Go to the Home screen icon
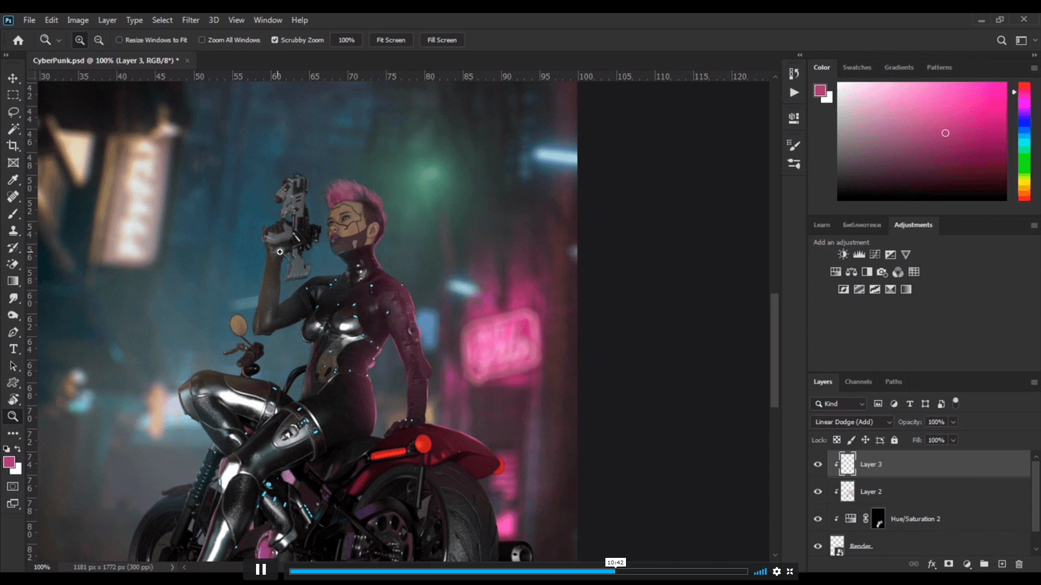This screenshot has height=585, width=1041. [x=18, y=40]
